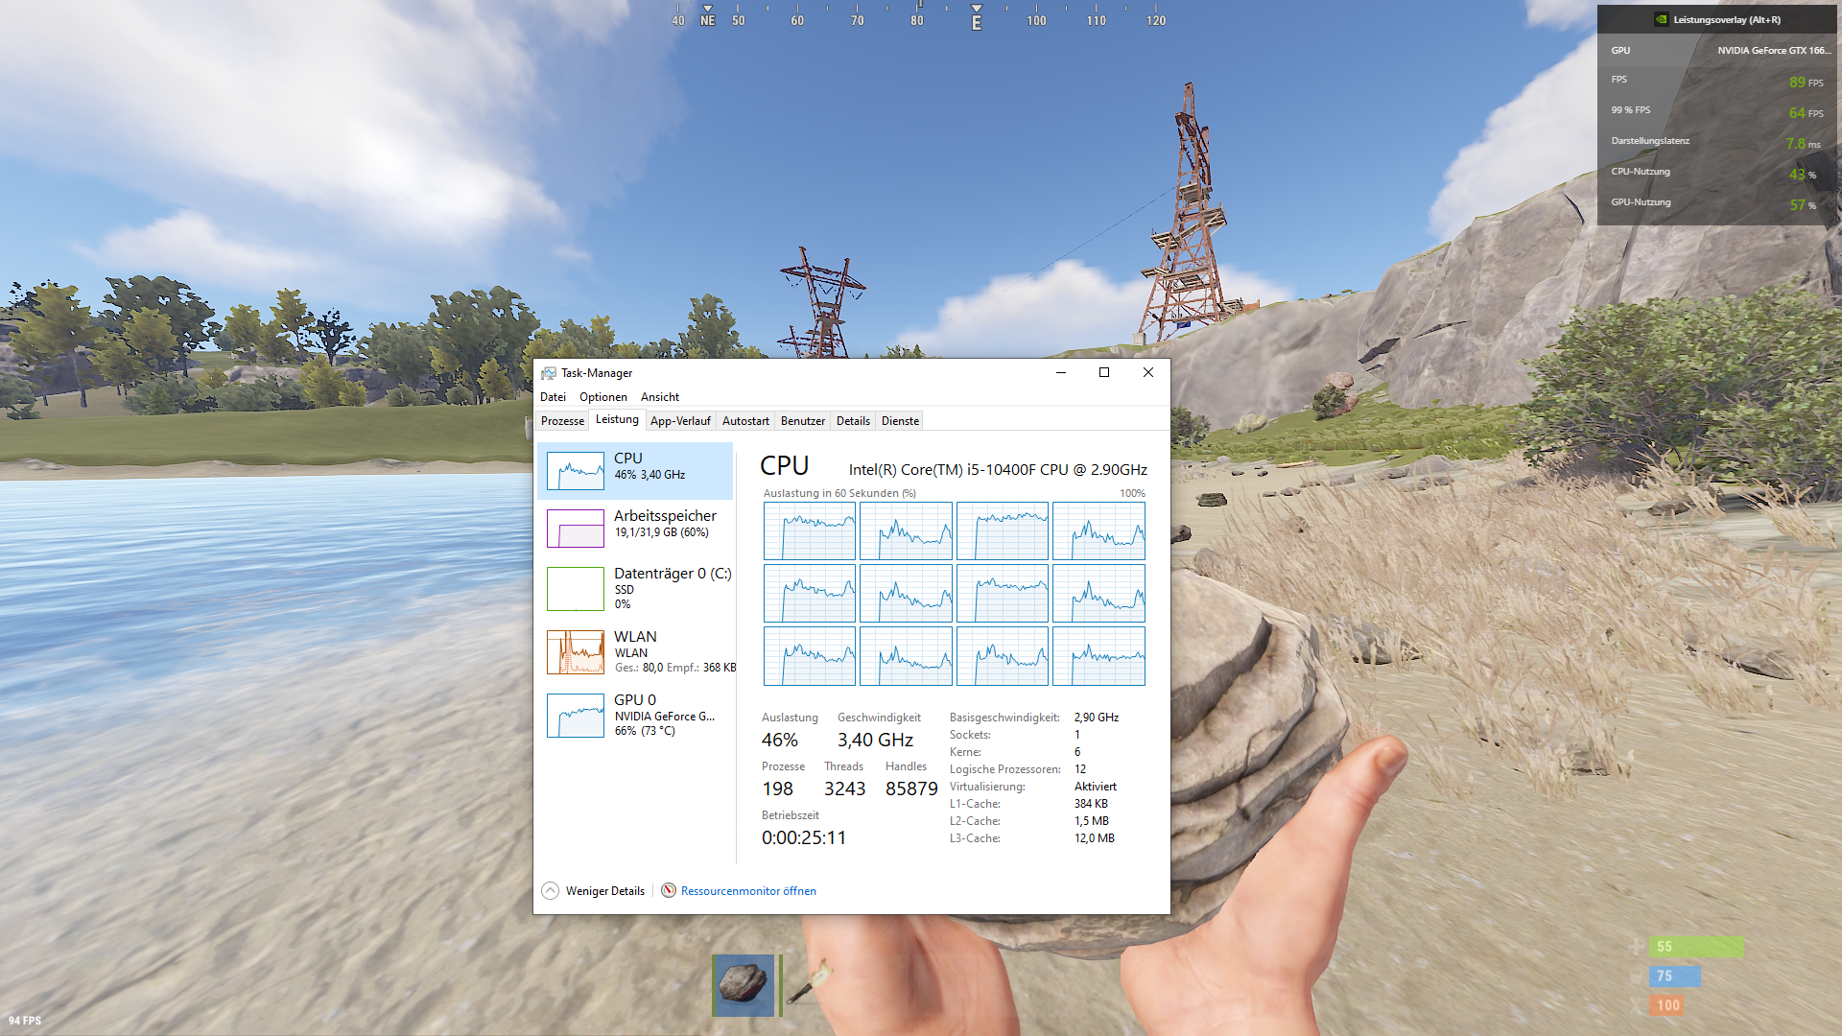Click Ressourcenmonitor öffnen link
This screenshot has height=1036, width=1842.
click(x=748, y=891)
